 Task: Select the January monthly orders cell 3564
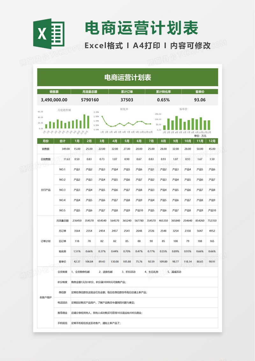click(x=77, y=231)
